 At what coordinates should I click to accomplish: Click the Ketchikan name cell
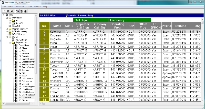pyautogui.click(x=57, y=32)
